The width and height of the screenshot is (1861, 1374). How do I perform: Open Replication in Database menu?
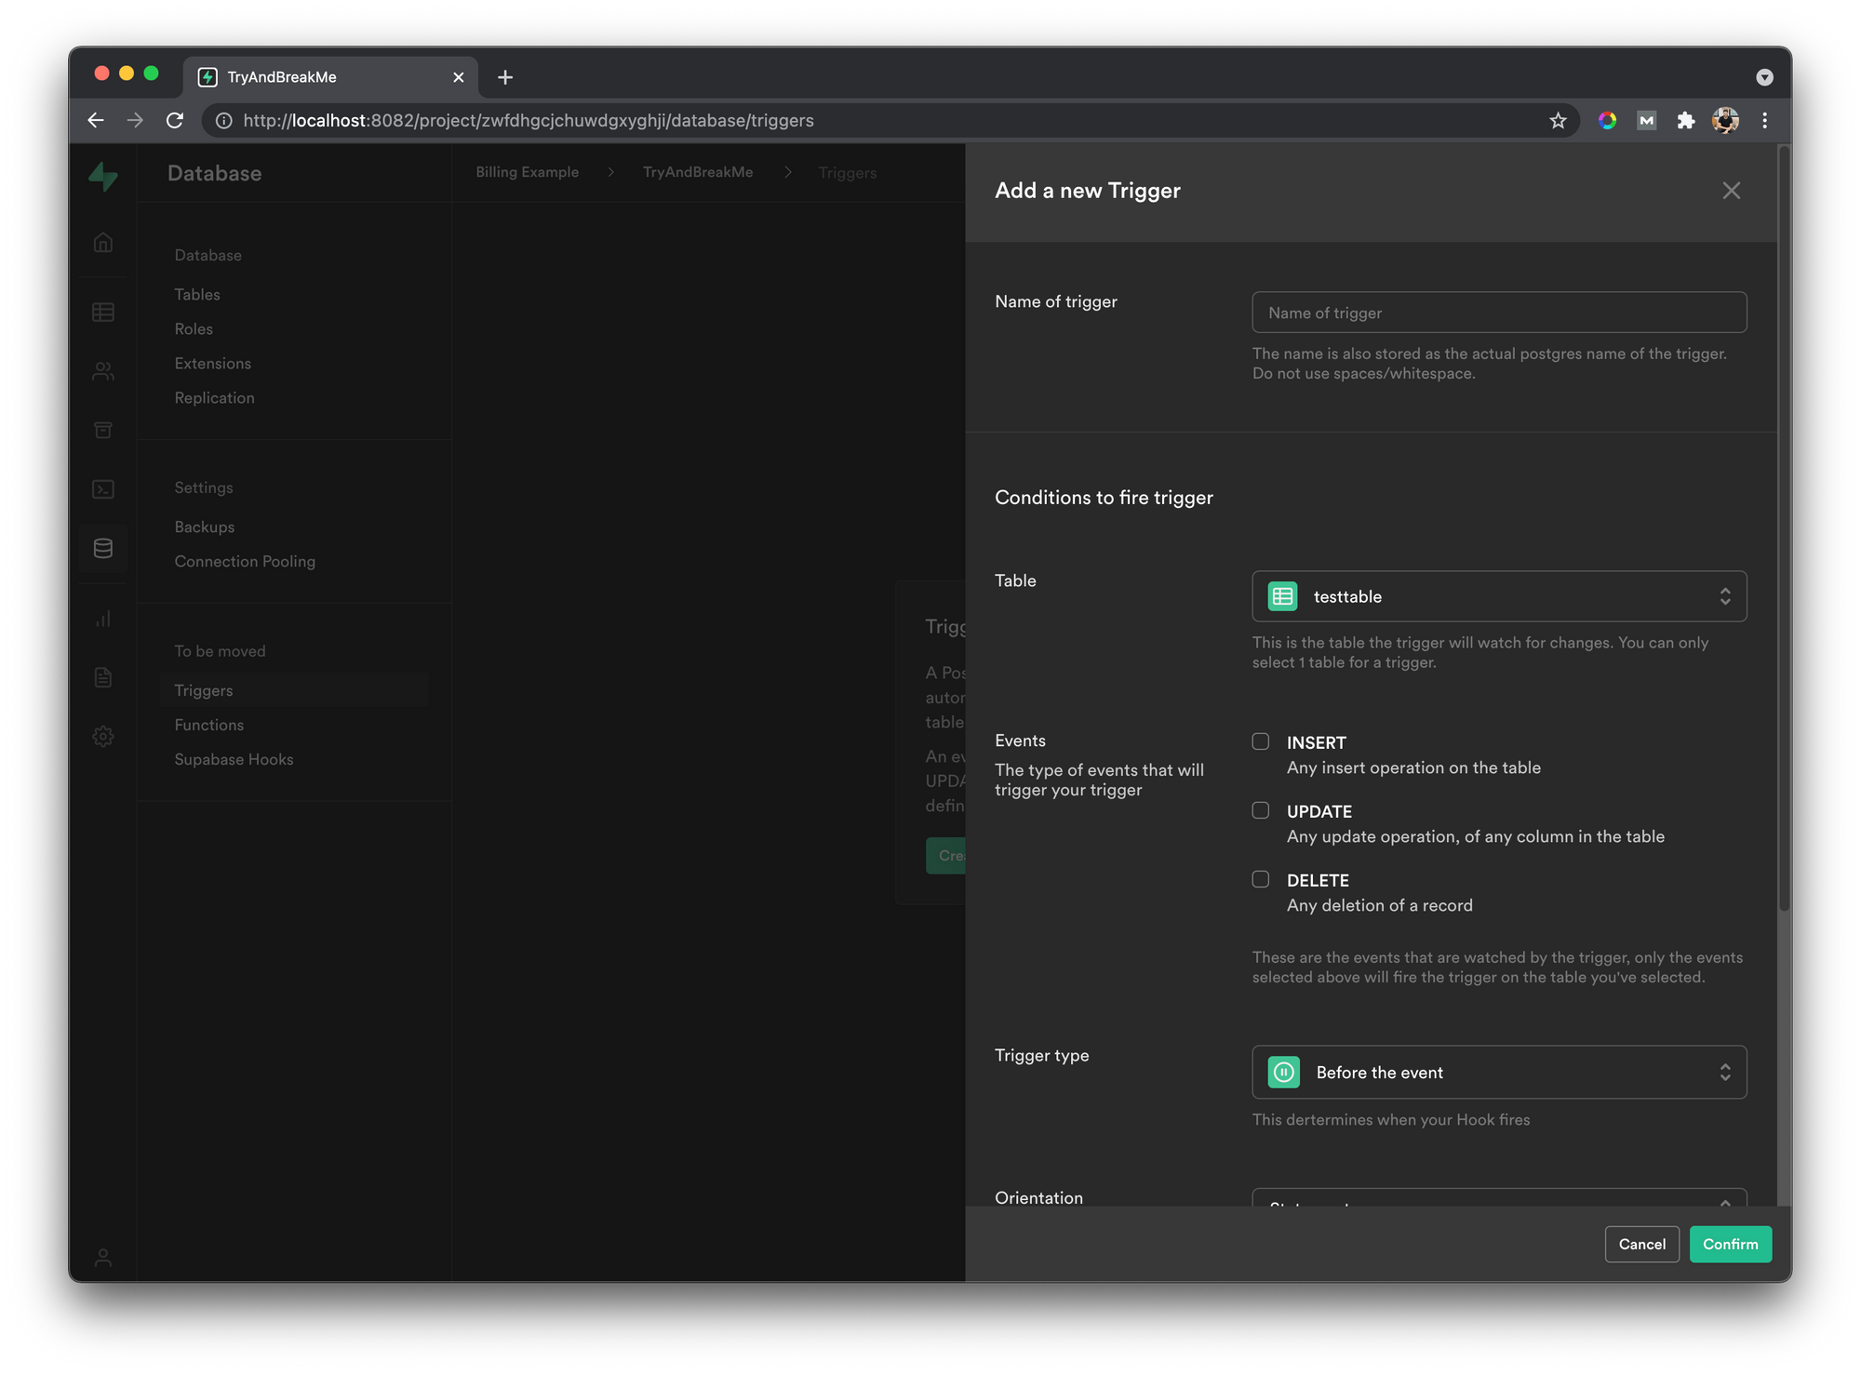click(x=214, y=398)
